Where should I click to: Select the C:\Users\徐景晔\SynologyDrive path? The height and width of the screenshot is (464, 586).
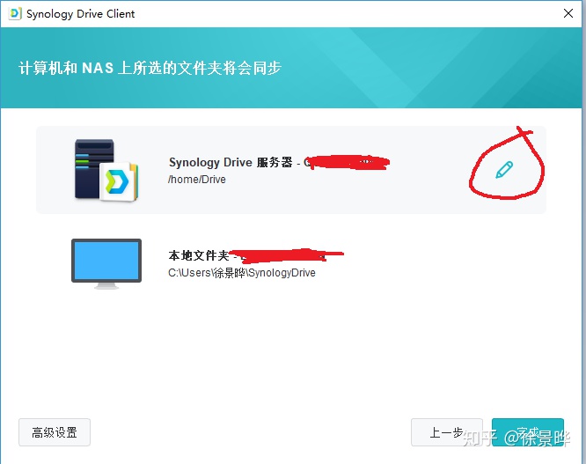click(242, 273)
